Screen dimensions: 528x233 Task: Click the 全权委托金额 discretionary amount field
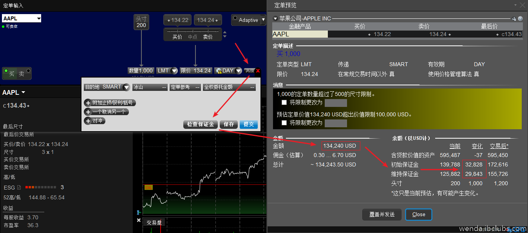point(230,87)
